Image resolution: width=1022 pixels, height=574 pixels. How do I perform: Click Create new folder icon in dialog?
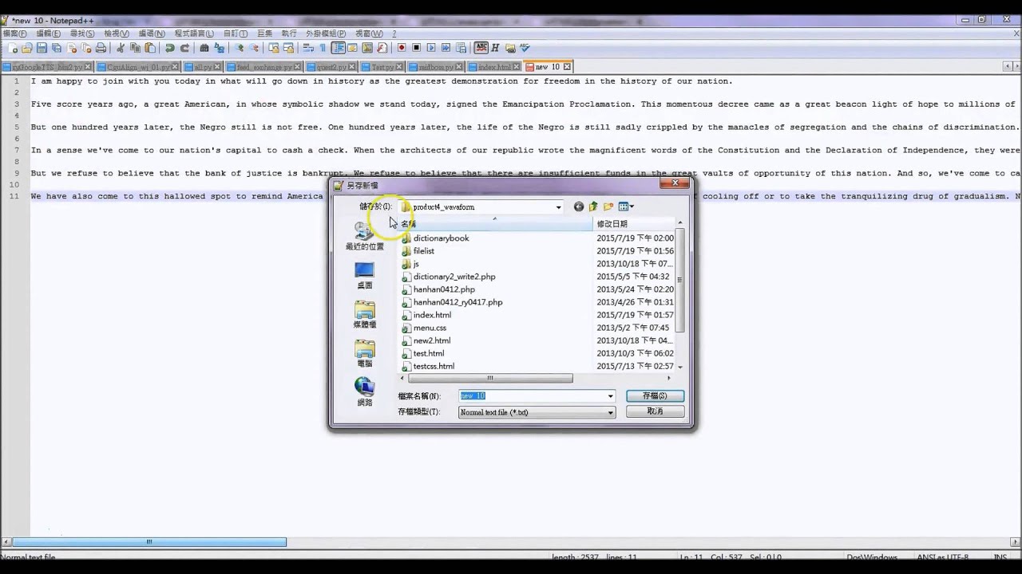[x=608, y=207]
